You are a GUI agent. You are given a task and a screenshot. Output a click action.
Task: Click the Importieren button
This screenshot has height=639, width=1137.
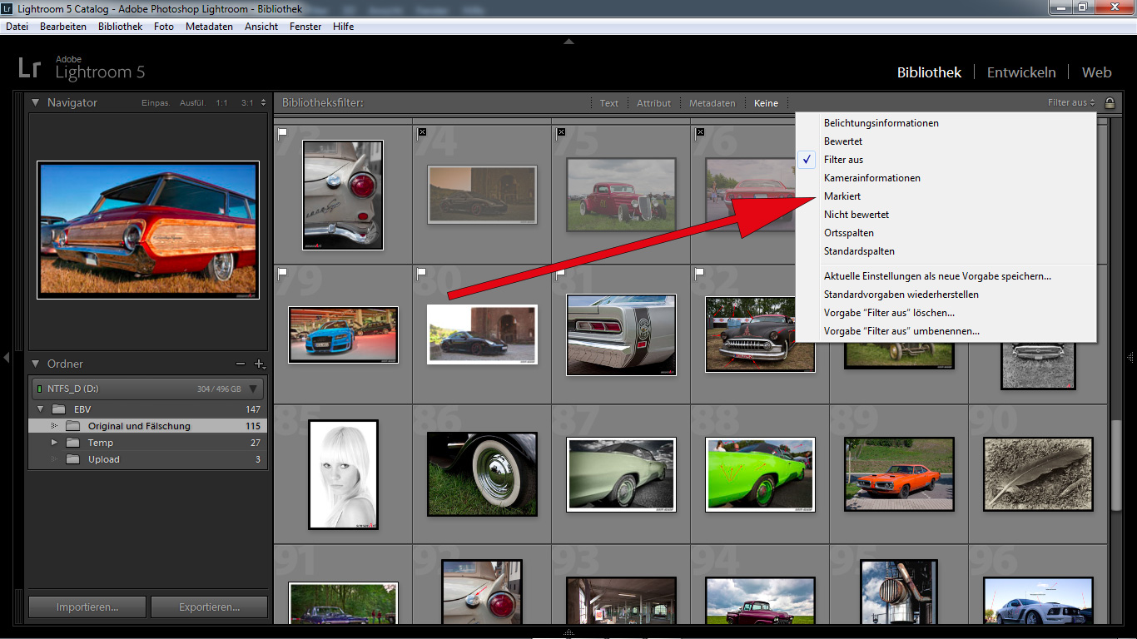pyautogui.click(x=87, y=607)
